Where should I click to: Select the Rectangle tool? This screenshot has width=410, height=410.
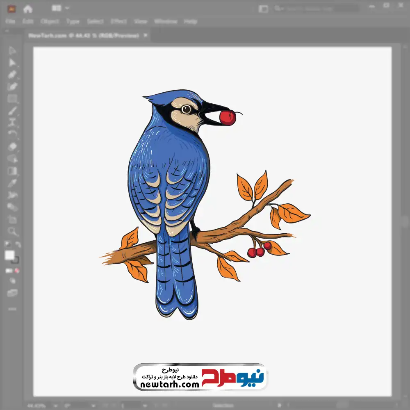[12, 98]
